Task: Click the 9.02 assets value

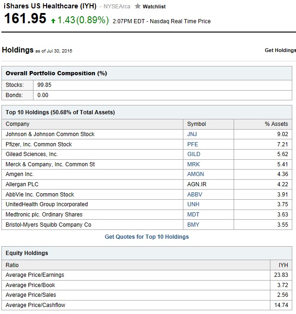Action: click(x=283, y=134)
